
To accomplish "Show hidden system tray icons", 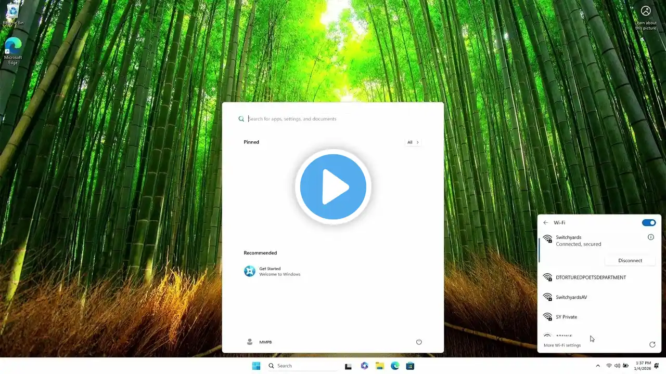I will pos(597,366).
